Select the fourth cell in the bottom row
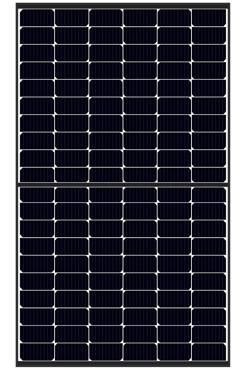Screen dimensions: 246x370 click(x=140, y=351)
